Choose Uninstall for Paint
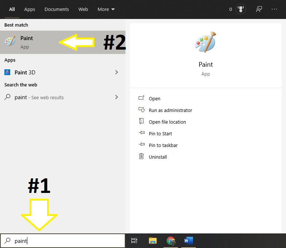Viewport: 286px width, 248px height. 158,157
